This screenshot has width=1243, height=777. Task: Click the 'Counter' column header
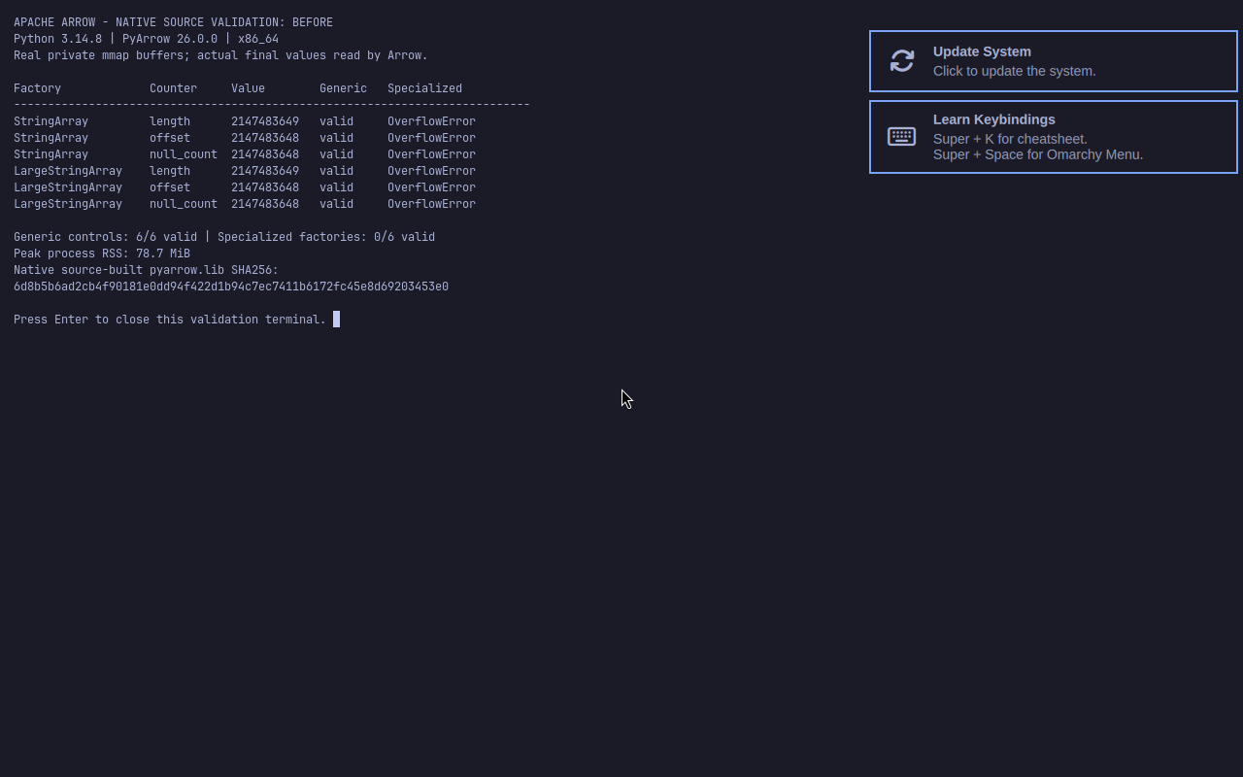click(x=173, y=88)
